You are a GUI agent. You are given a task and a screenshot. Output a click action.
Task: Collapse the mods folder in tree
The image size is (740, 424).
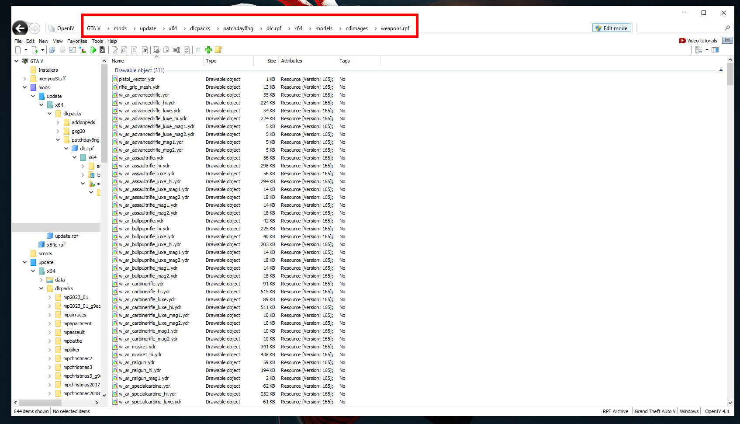tap(25, 87)
